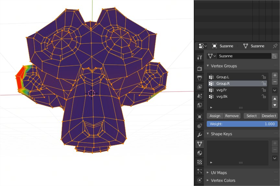Click the Deselect button
This screenshot has width=280, height=186.
(269, 116)
